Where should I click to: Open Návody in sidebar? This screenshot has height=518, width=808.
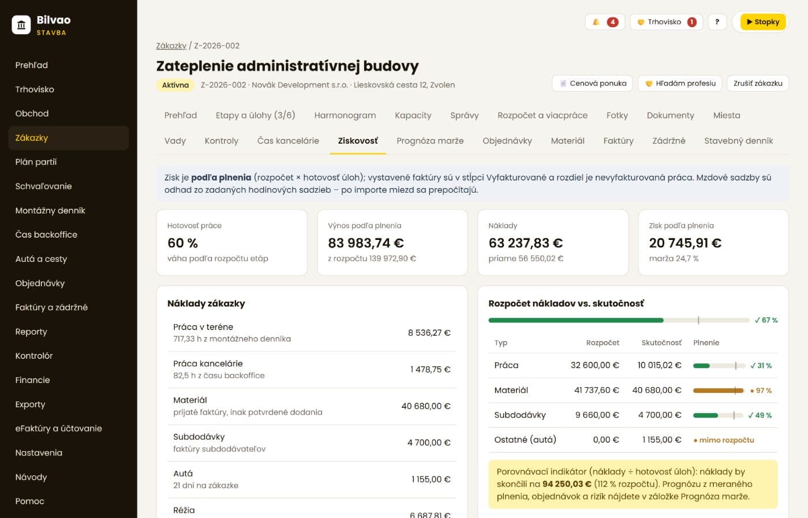pos(68,477)
